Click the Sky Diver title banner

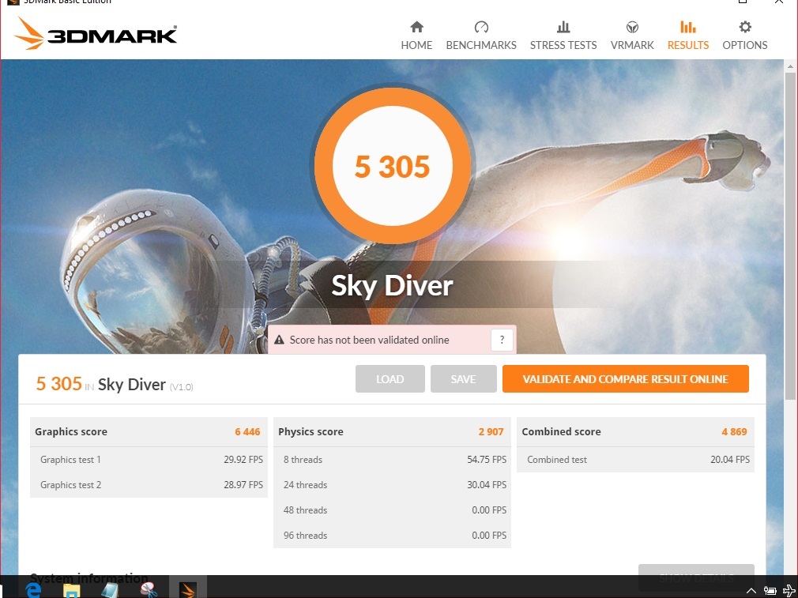point(392,285)
